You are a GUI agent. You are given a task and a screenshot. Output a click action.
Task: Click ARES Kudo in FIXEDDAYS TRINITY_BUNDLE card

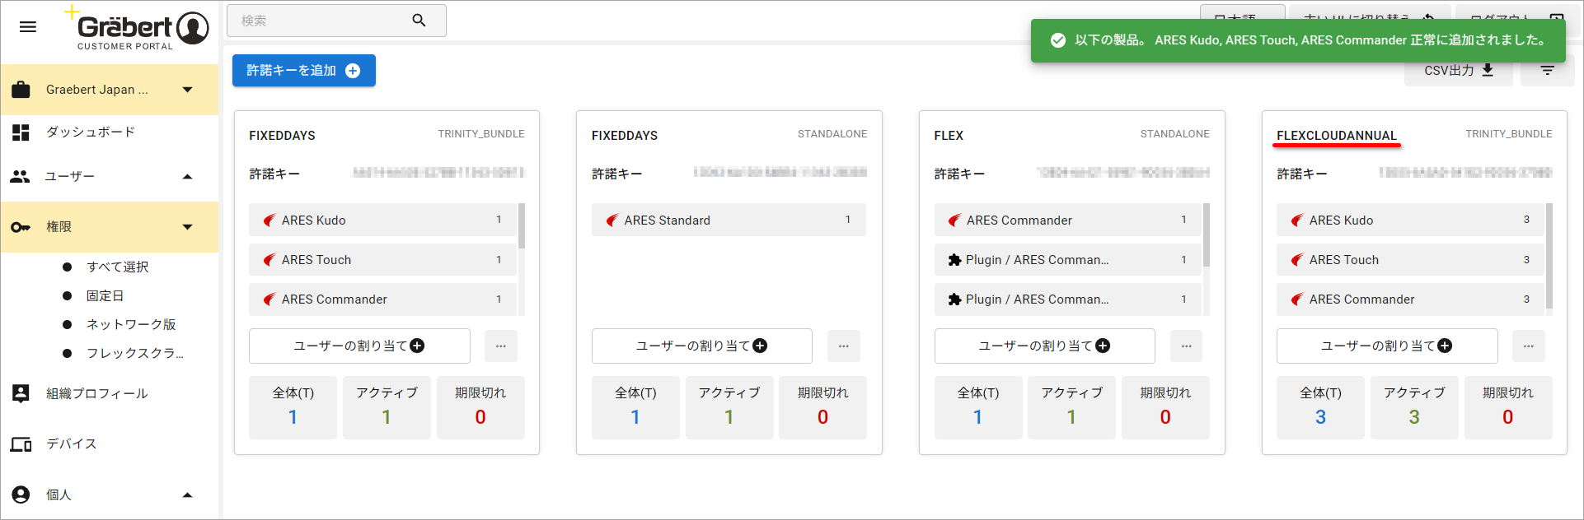pos(383,220)
